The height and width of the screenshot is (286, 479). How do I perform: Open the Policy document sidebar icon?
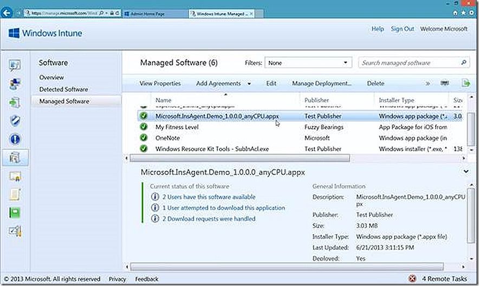click(x=15, y=195)
